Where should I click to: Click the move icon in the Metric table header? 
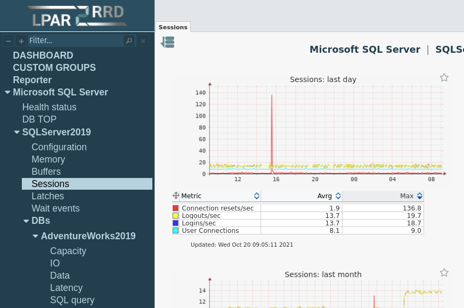[x=176, y=196]
